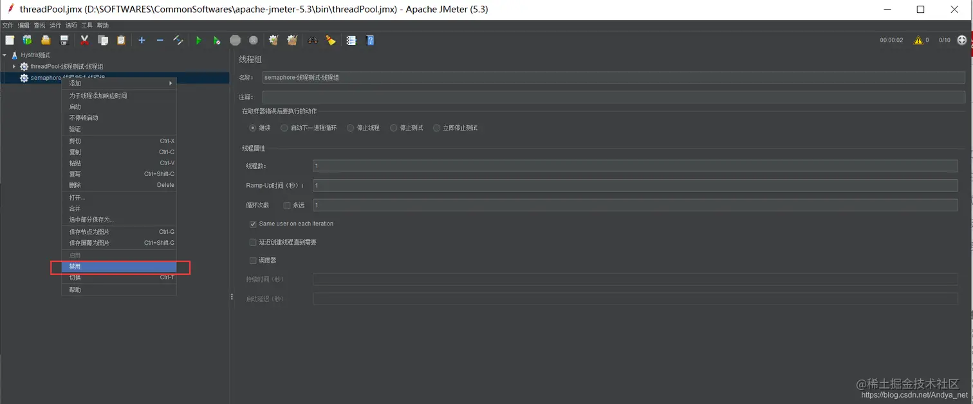Select the 立即停止测试 radio button
The width and height of the screenshot is (973, 404).
(437, 128)
